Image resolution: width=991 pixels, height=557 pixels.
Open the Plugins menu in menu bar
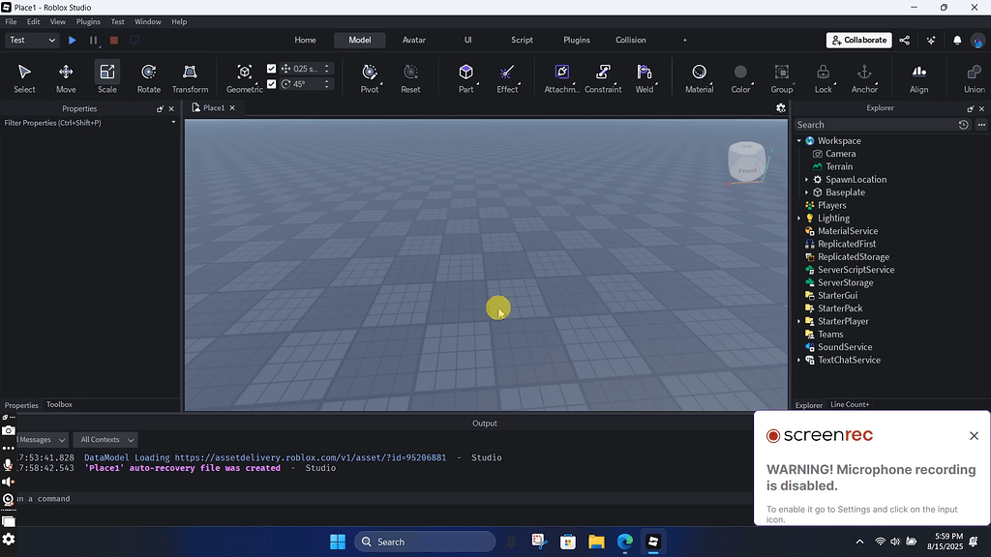point(88,21)
